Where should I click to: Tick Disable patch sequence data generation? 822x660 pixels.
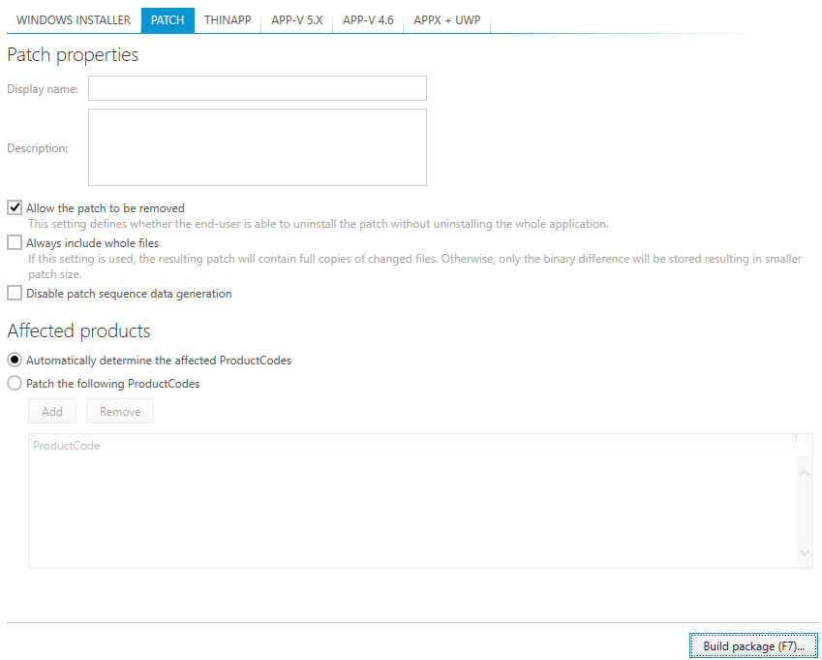[15, 294]
